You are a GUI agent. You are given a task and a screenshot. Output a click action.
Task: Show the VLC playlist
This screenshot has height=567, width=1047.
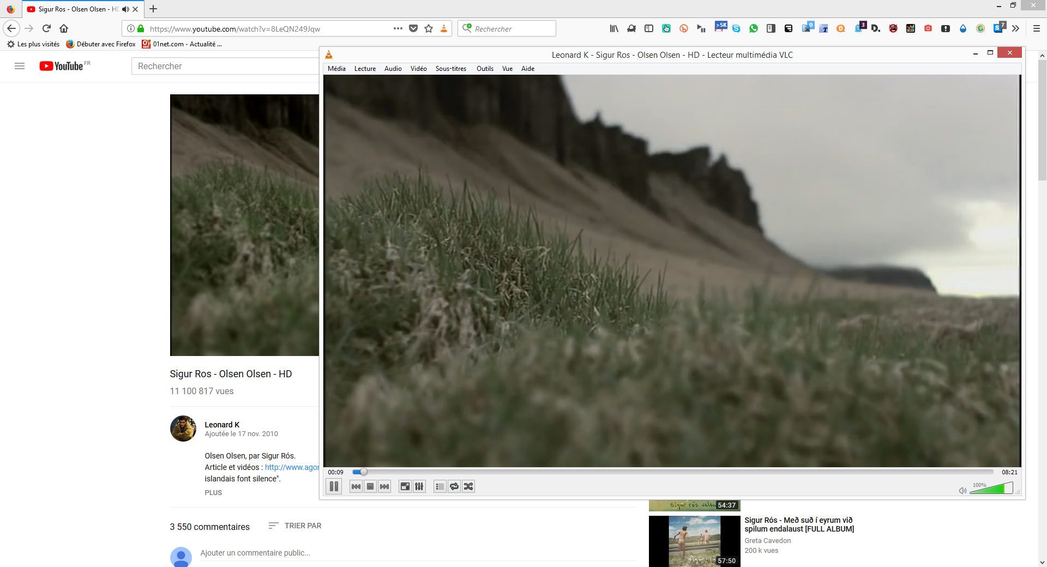point(440,486)
